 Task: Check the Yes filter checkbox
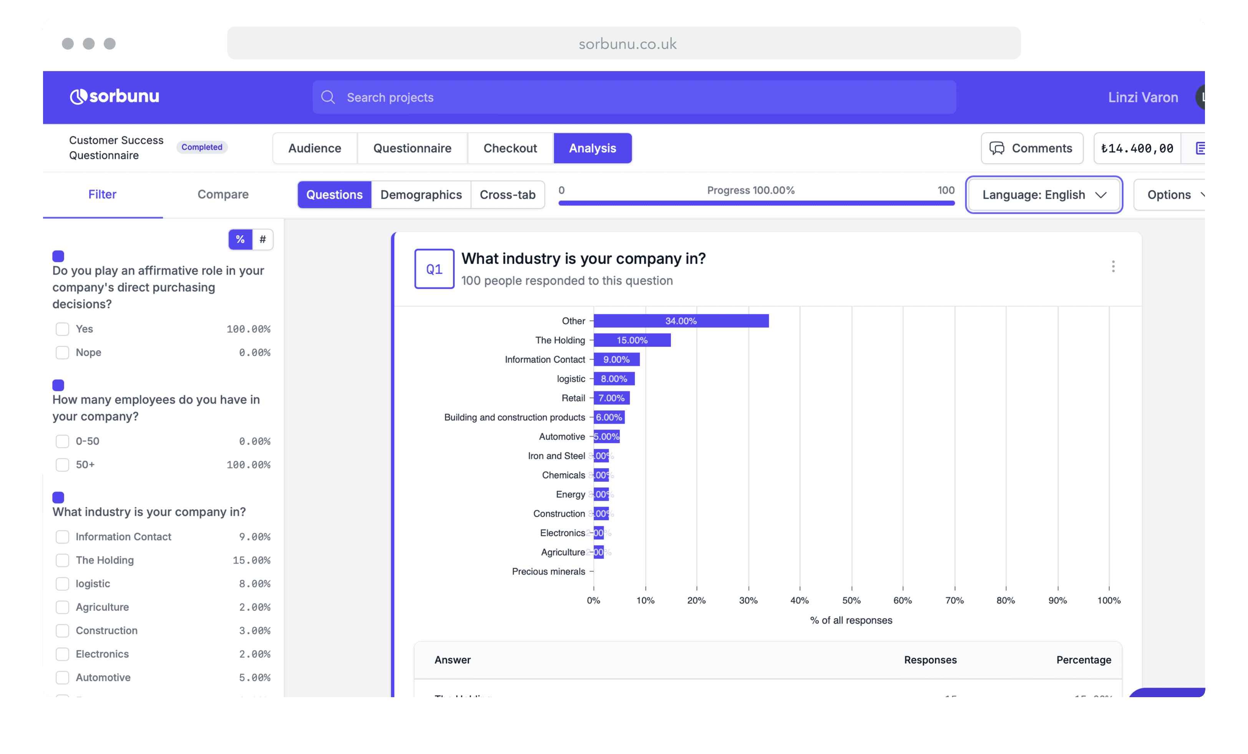click(x=62, y=329)
